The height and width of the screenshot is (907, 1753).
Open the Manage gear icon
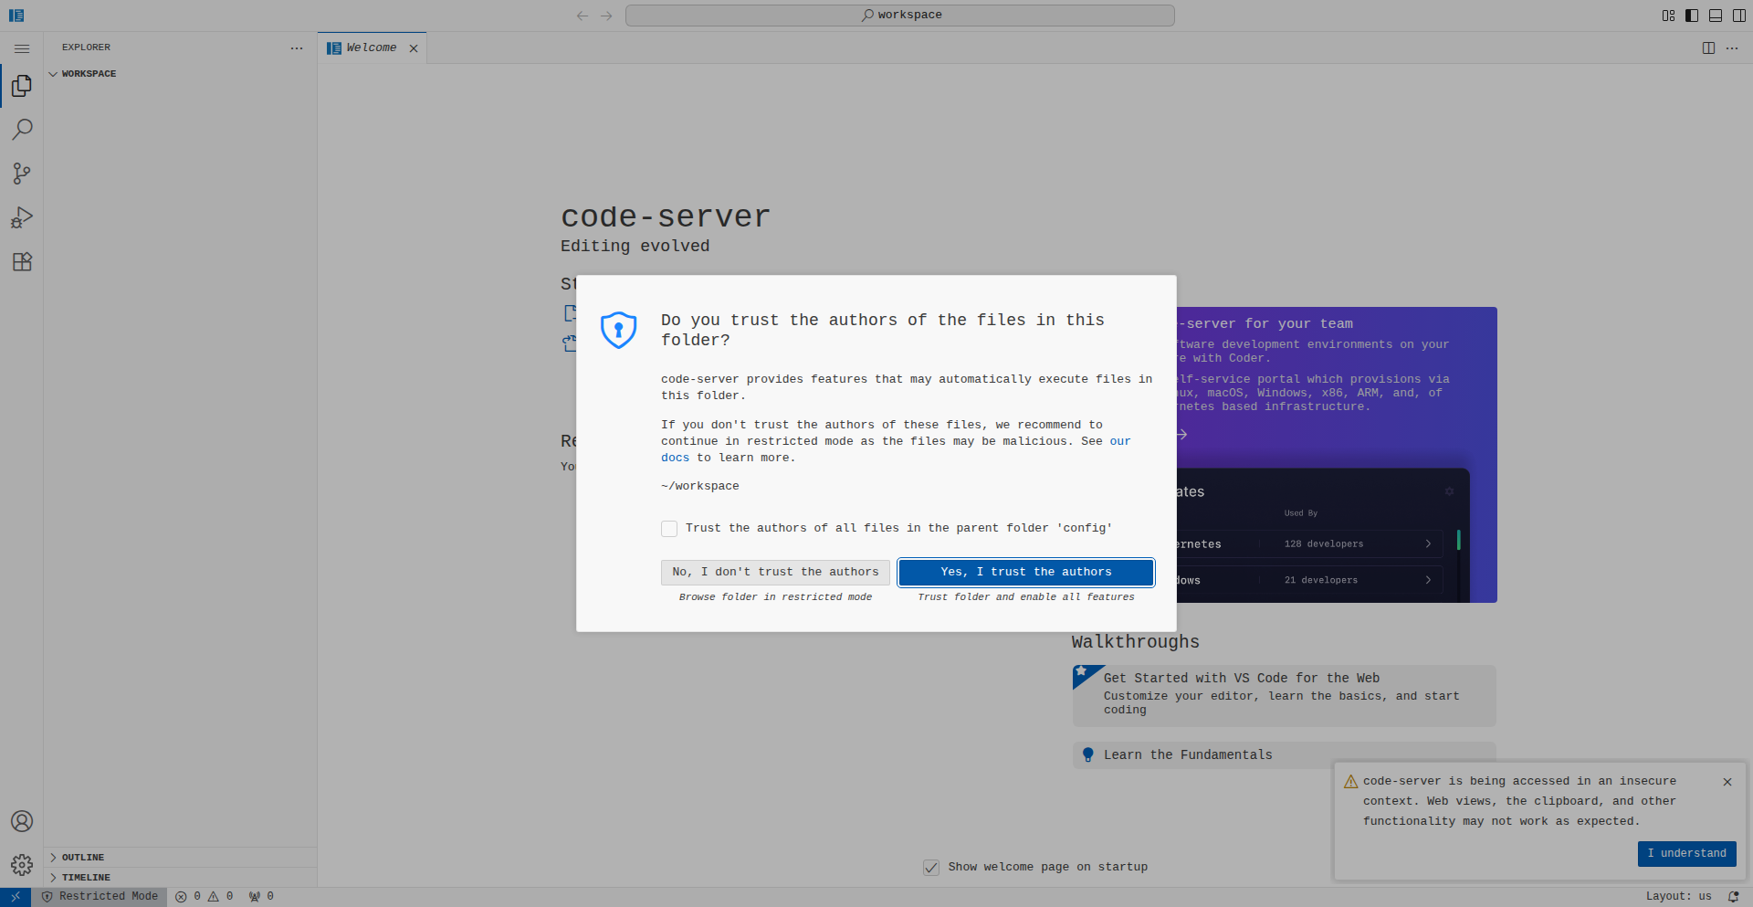coord(22,865)
